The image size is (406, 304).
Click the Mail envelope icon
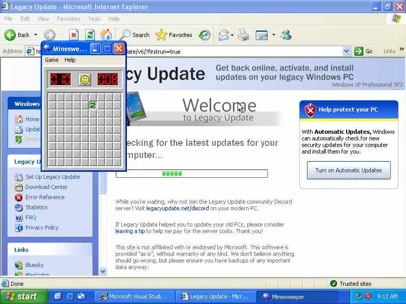[224, 35]
